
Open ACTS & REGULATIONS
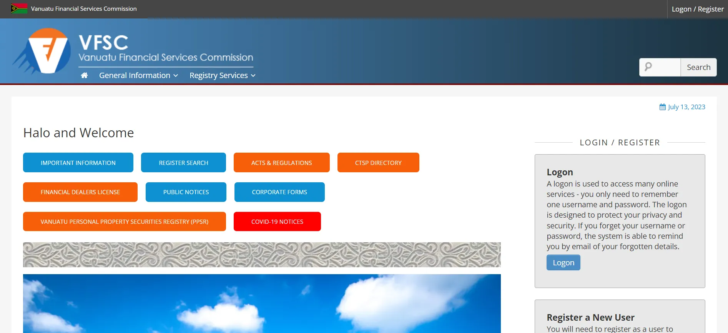(281, 163)
